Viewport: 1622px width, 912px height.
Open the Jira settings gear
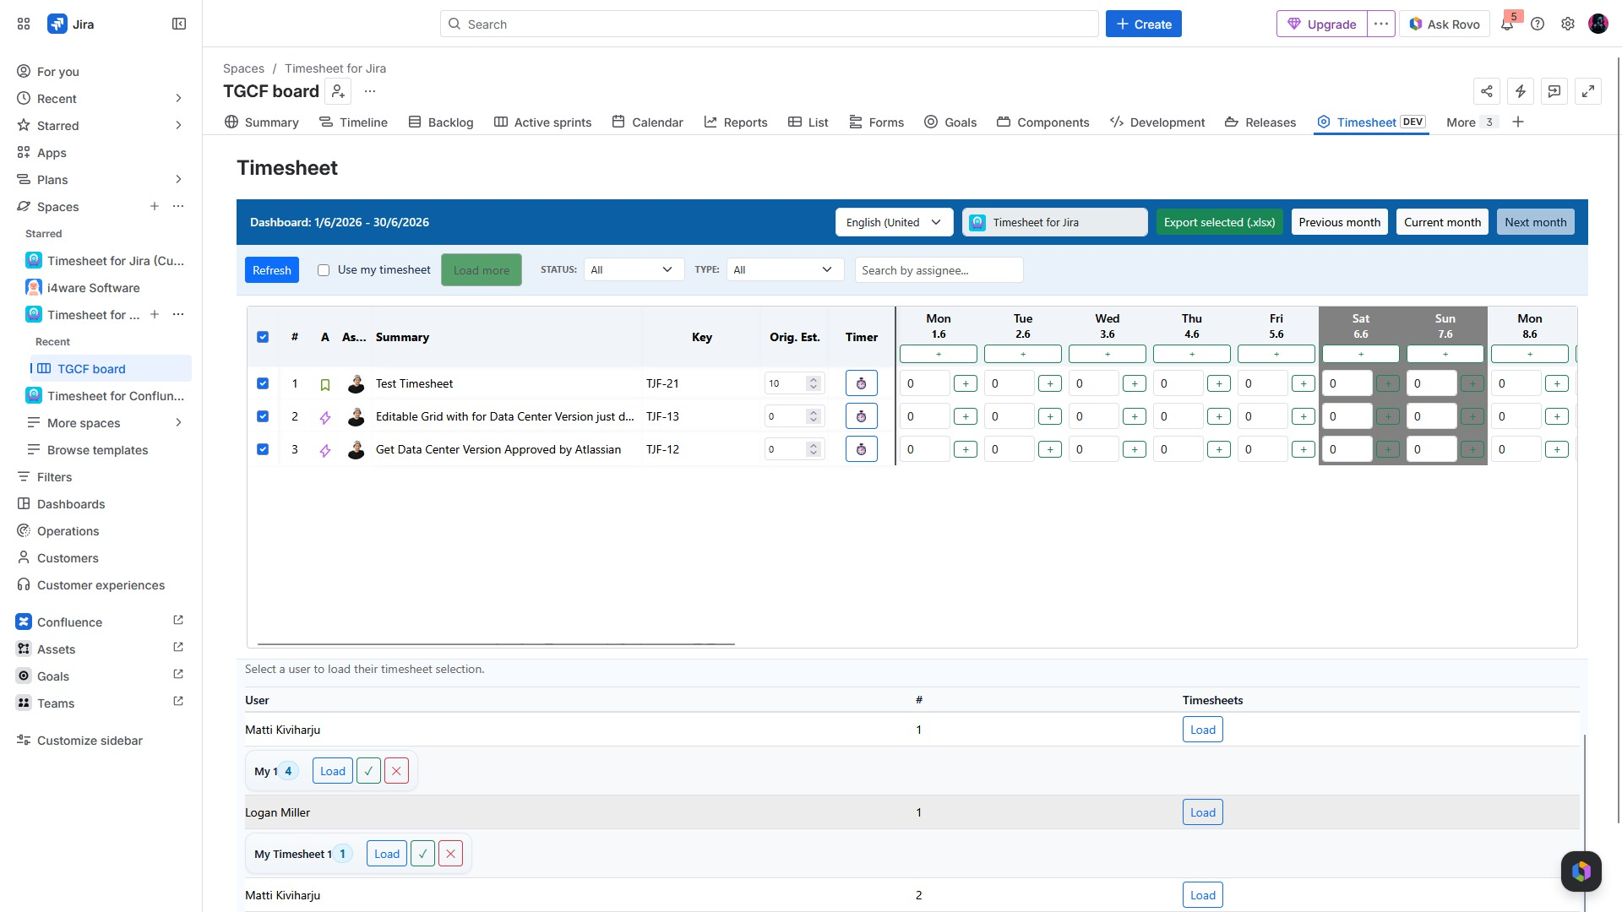(x=1568, y=24)
